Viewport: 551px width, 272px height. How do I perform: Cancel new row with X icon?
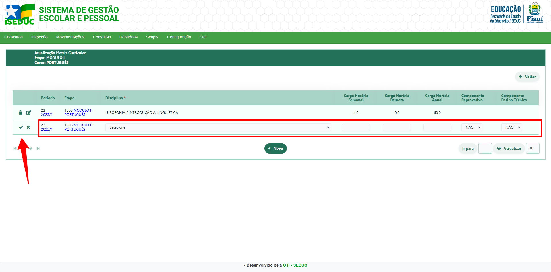pyautogui.click(x=28, y=127)
